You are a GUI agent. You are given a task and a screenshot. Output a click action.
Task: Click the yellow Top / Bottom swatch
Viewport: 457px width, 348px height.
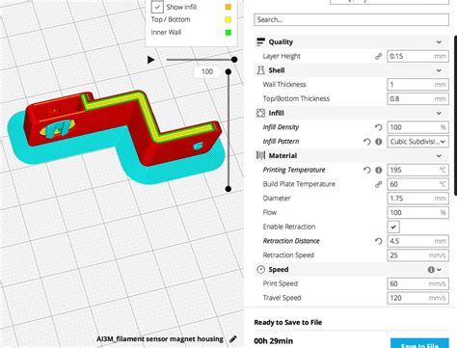pos(228,19)
